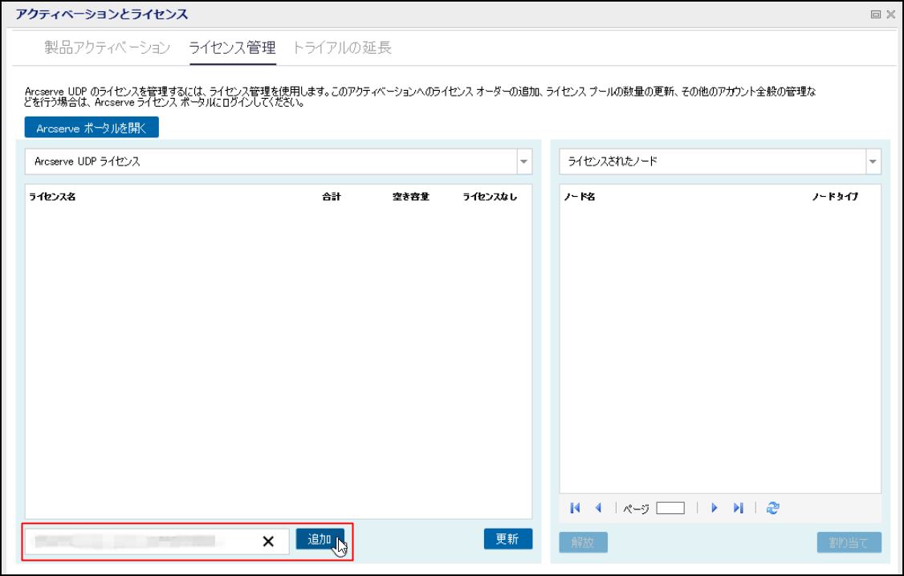
Task: Clear the license key field with X
Action: (268, 542)
